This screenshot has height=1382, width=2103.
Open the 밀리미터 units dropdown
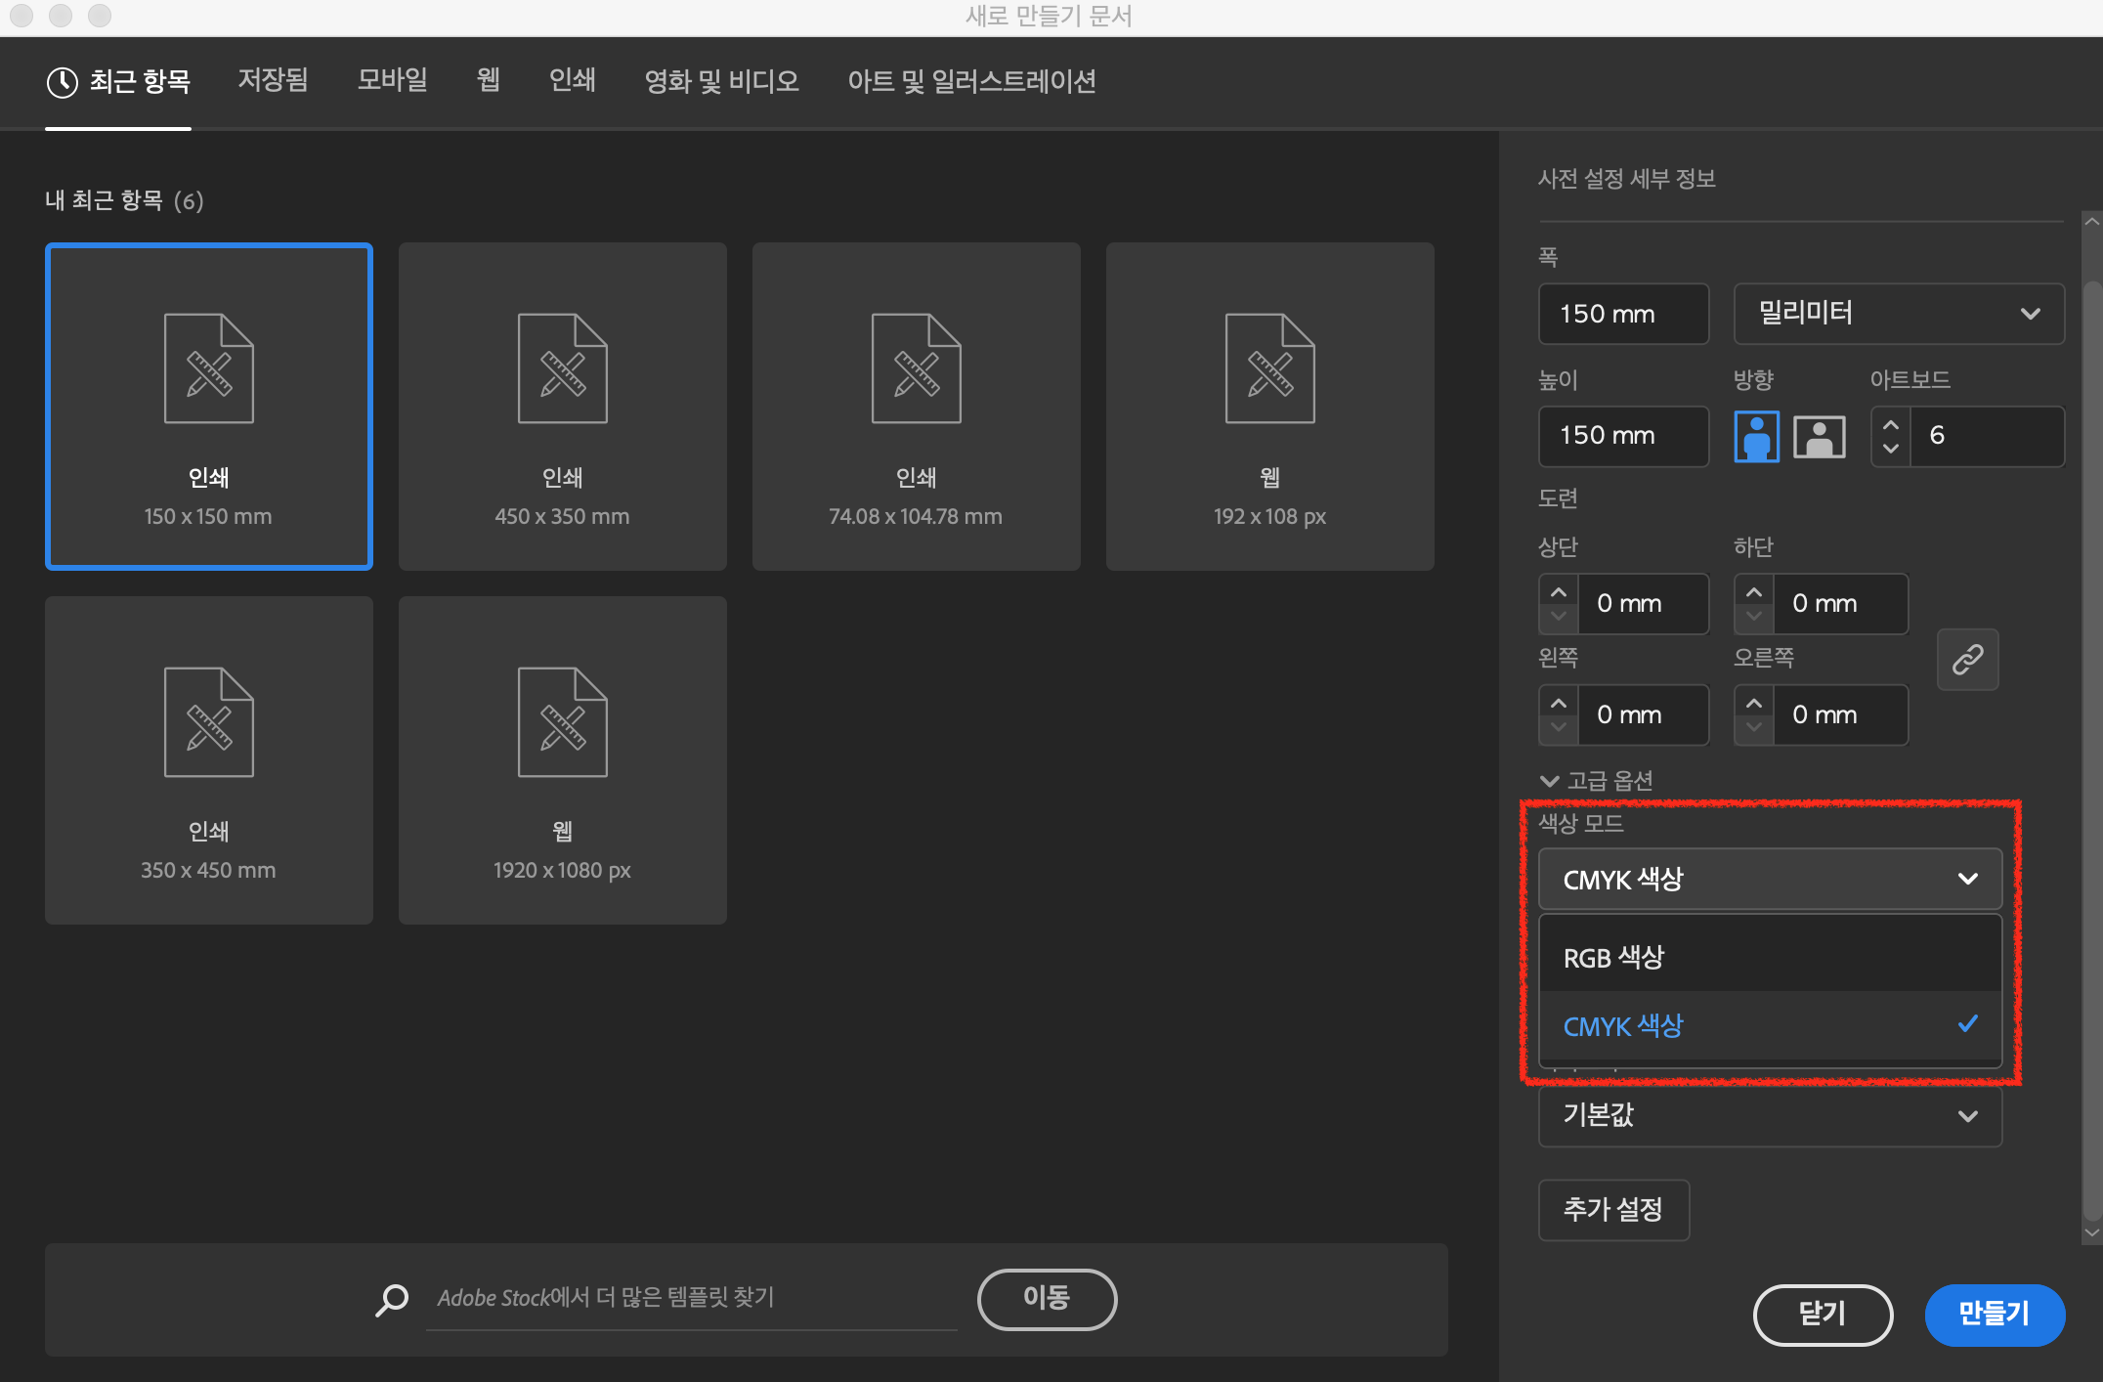[1898, 314]
